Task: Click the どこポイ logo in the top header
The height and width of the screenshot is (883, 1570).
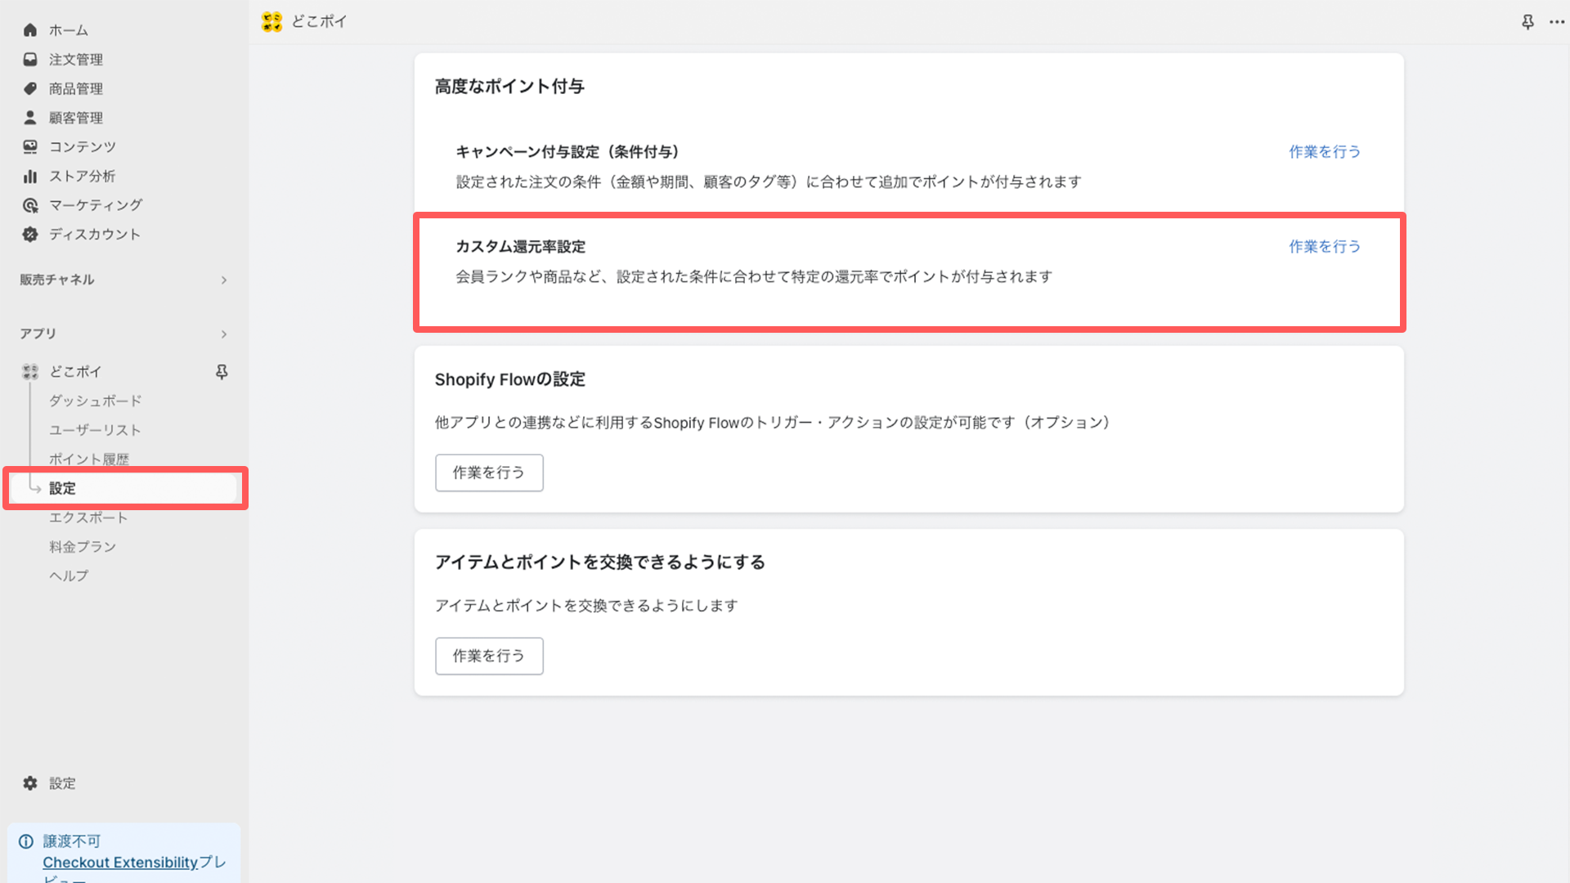Action: tap(271, 22)
